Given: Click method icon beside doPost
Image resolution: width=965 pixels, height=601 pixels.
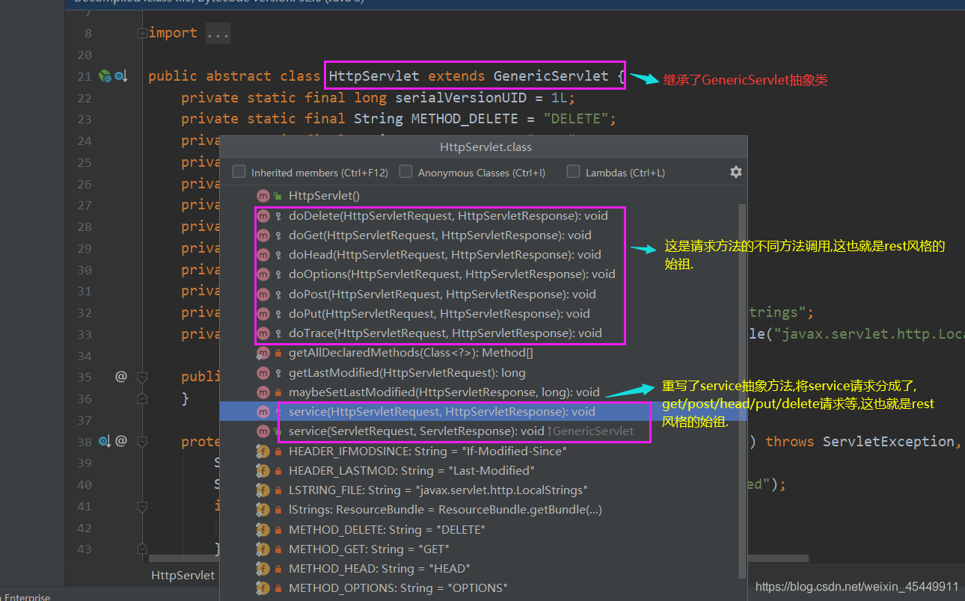Looking at the screenshot, I should (263, 294).
